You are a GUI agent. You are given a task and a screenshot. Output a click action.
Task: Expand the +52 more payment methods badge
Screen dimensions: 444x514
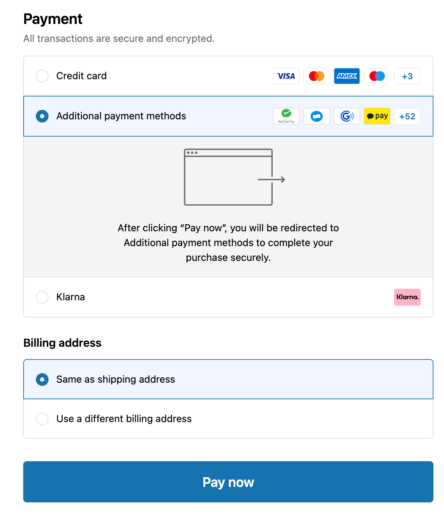click(x=407, y=116)
